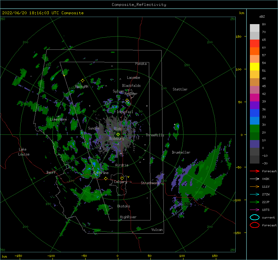Click the 33 value on dBZ scale

[x=264, y=117]
